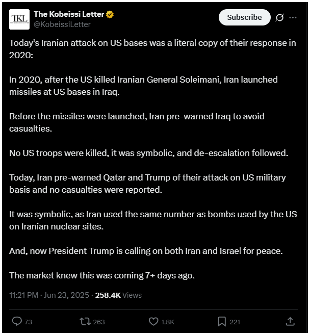
Task: Open the Grok explain icon
Action: tap(279, 17)
